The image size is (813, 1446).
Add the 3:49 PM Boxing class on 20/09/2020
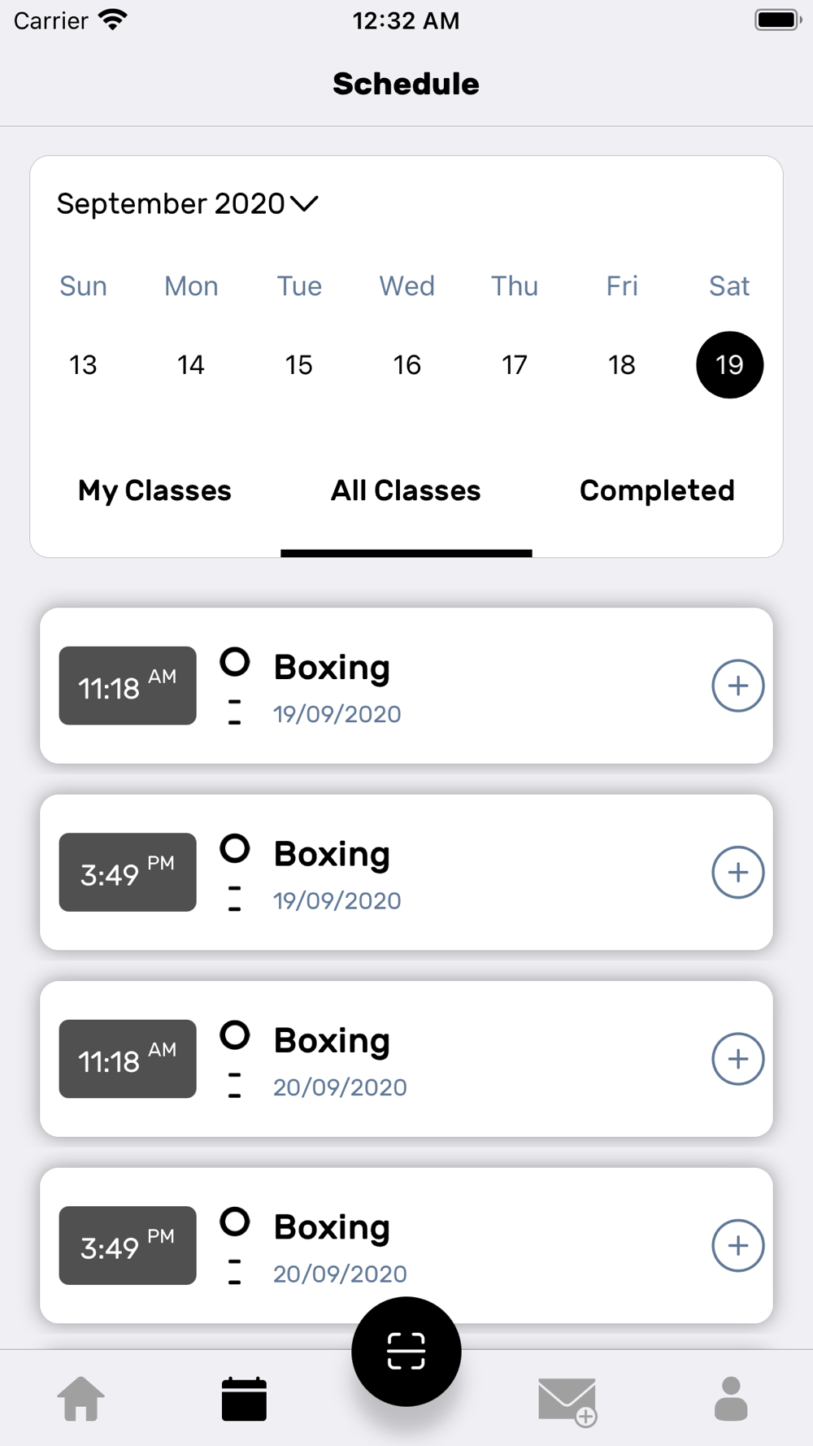pyautogui.click(x=737, y=1245)
